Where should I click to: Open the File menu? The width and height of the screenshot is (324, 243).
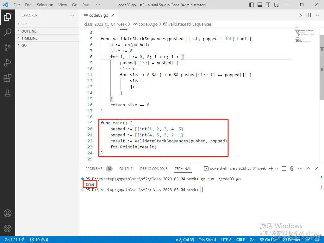pyautogui.click(x=16, y=5)
